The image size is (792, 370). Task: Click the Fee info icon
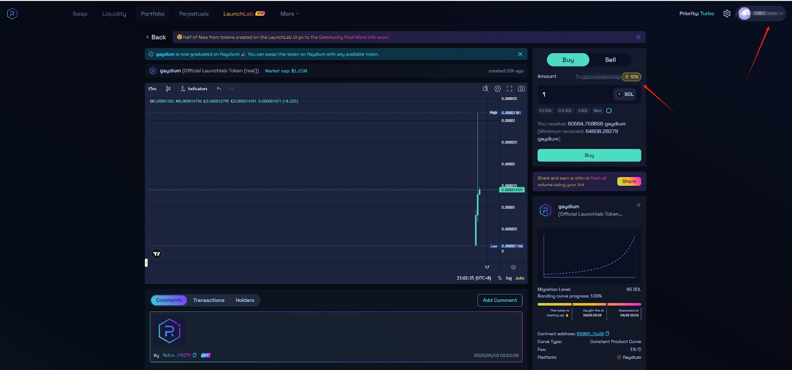(639, 350)
